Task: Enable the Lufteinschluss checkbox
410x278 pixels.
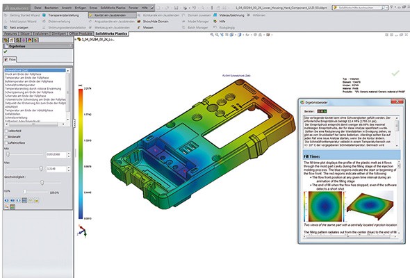Action: (6, 142)
